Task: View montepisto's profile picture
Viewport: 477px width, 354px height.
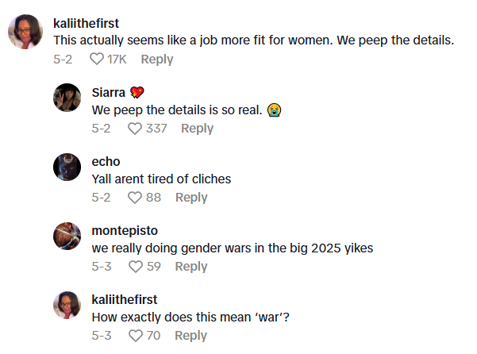Action: [x=67, y=236]
